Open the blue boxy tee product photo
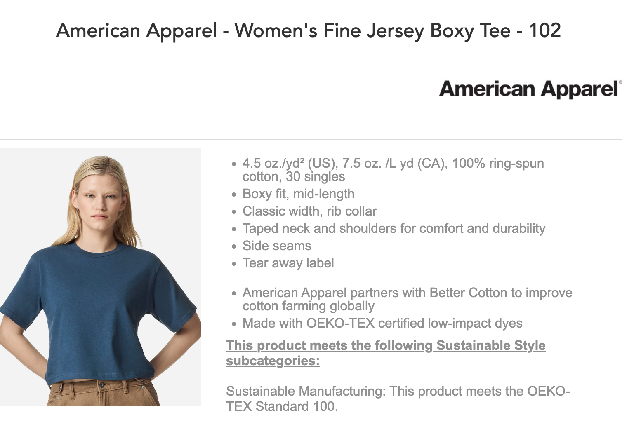 pos(101,277)
